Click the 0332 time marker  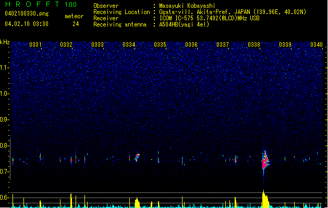pyautogui.click(x=66, y=45)
